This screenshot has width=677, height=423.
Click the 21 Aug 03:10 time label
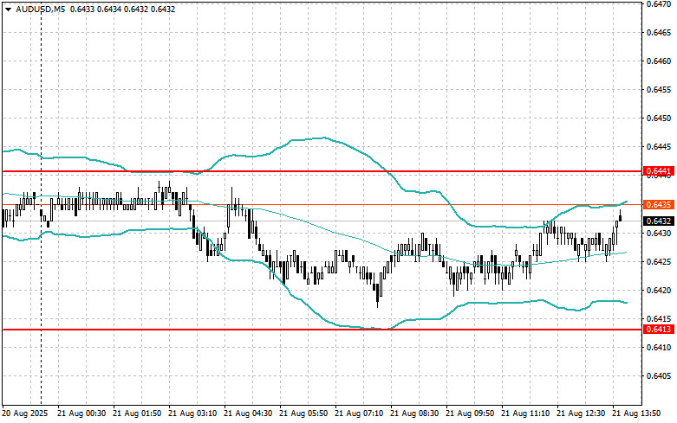click(x=192, y=413)
